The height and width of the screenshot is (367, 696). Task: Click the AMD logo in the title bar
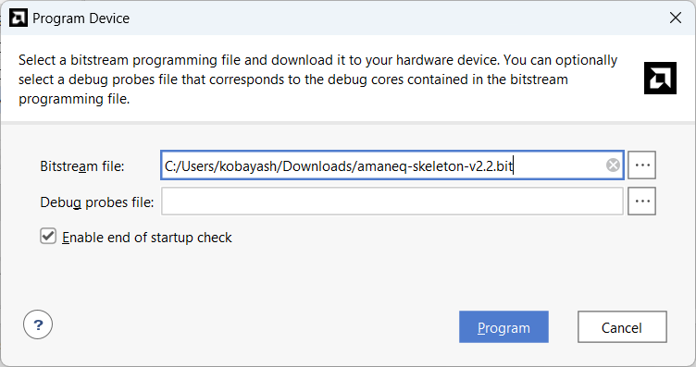pos(19,18)
